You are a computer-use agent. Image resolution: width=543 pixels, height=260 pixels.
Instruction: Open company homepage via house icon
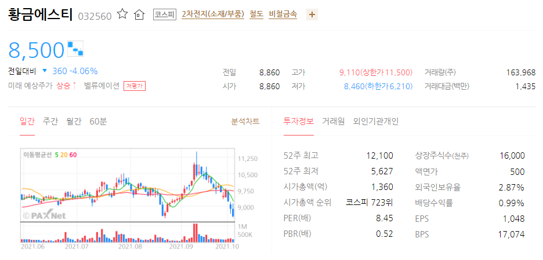139,15
